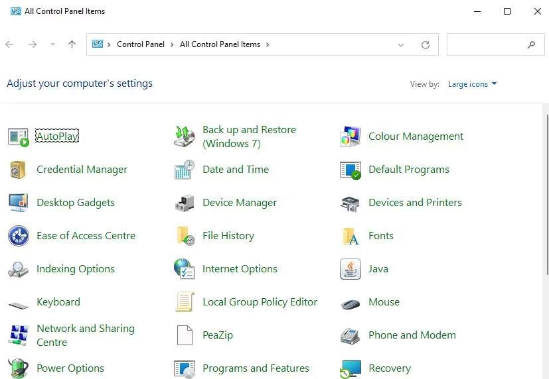Expand the chevron after Control Panel breadcrumb
Screen dimensions: 549x379
[172, 44]
